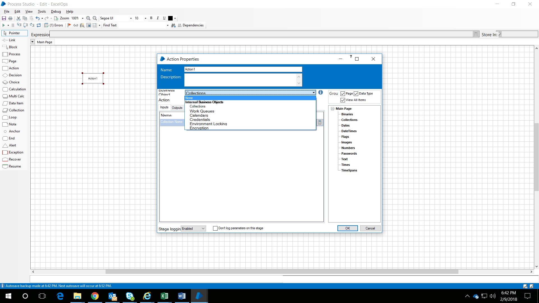
Task: Click the Cancel button
Action: pyautogui.click(x=370, y=228)
